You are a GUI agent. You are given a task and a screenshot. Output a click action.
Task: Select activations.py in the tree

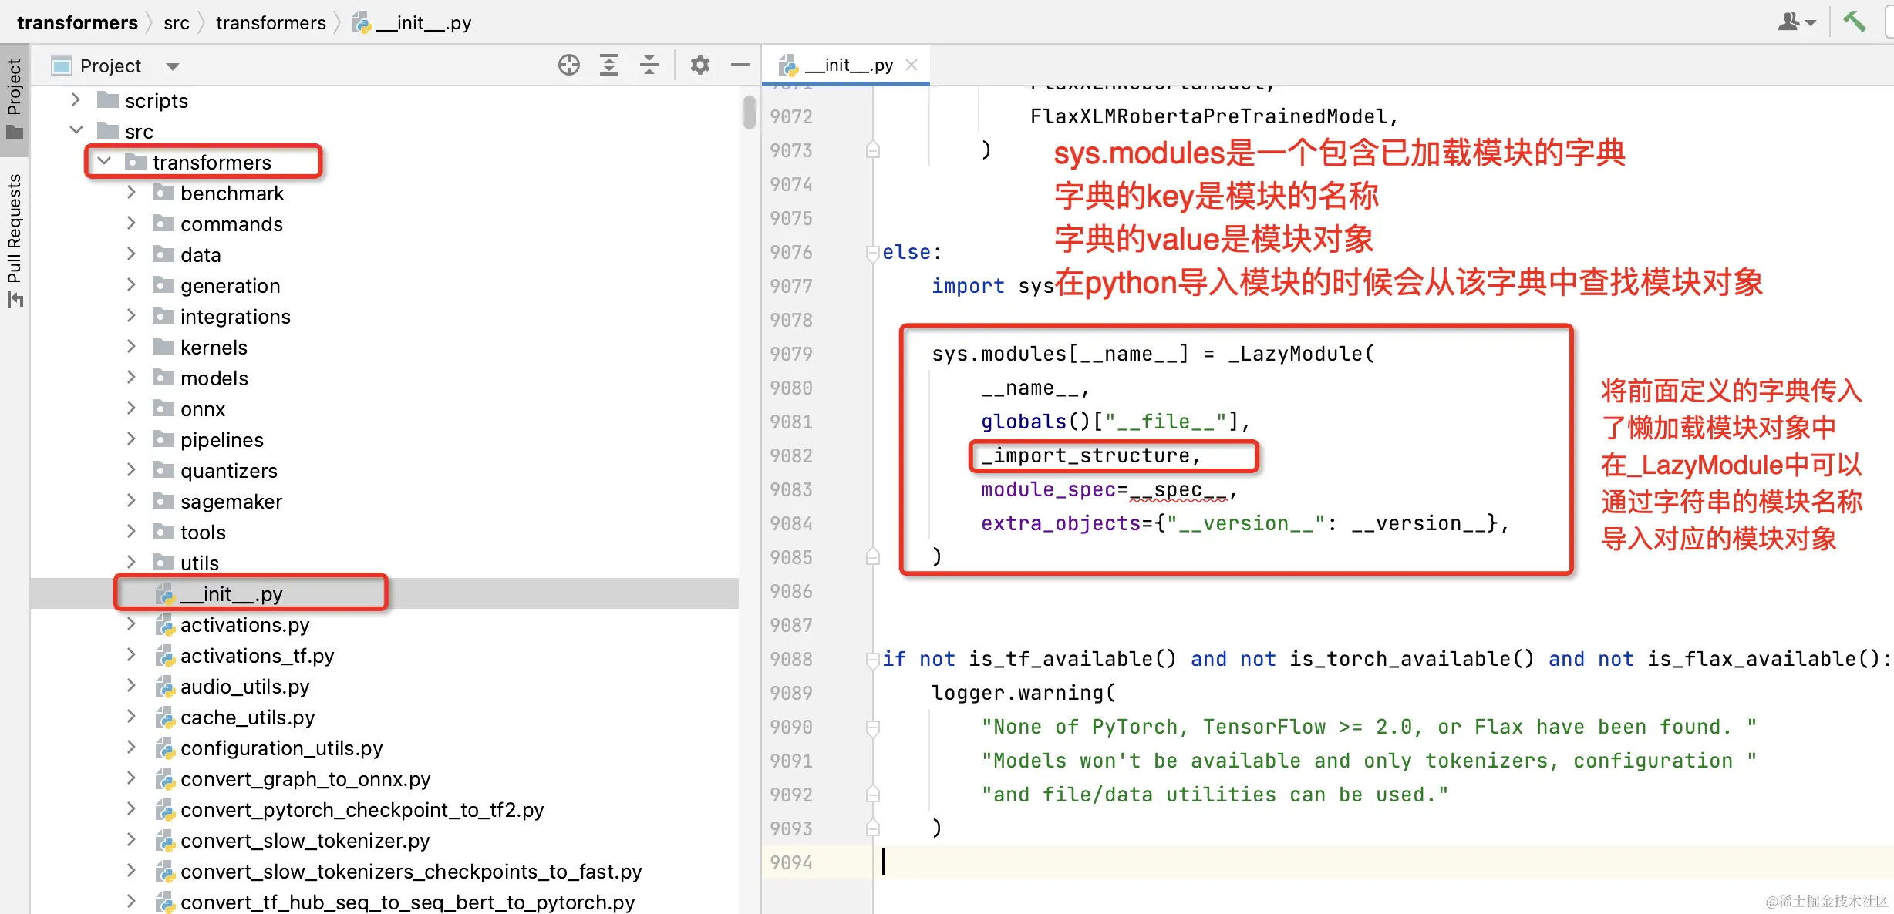coord(244,625)
